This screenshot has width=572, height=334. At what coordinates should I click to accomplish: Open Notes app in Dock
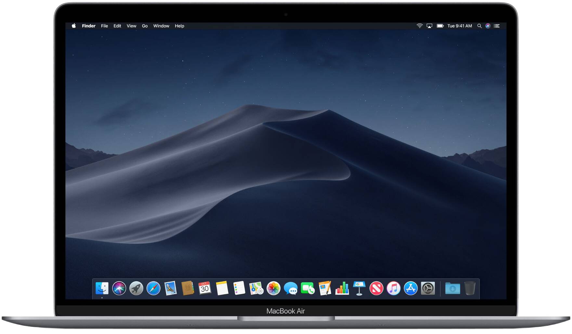tap(222, 288)
